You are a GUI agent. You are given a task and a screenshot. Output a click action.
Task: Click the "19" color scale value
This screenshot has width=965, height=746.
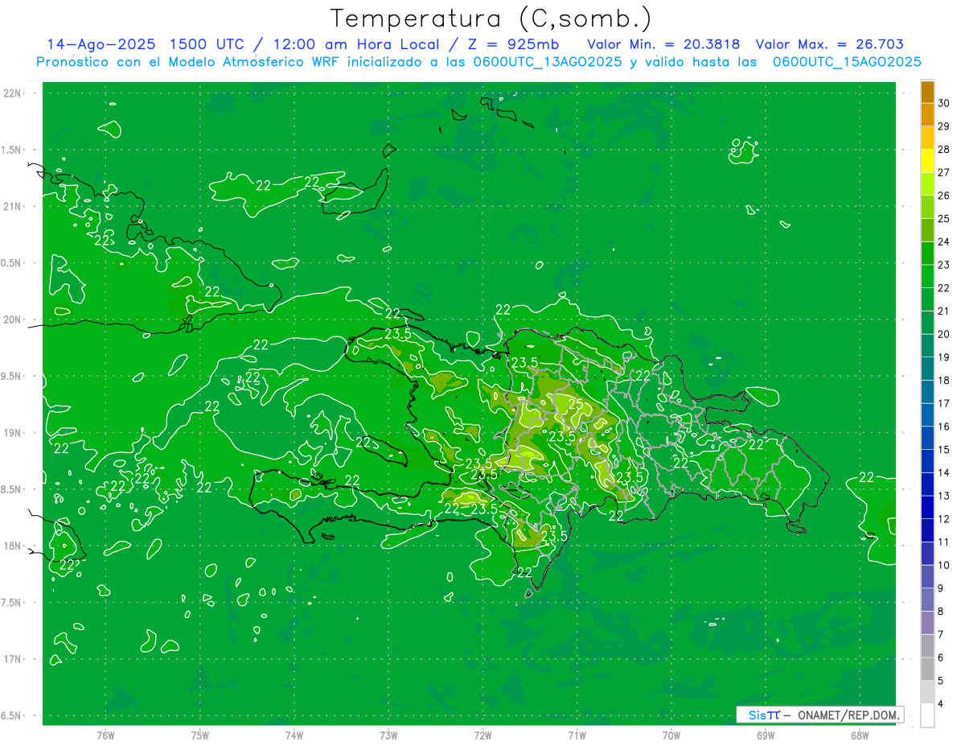(x=944, y=357)
